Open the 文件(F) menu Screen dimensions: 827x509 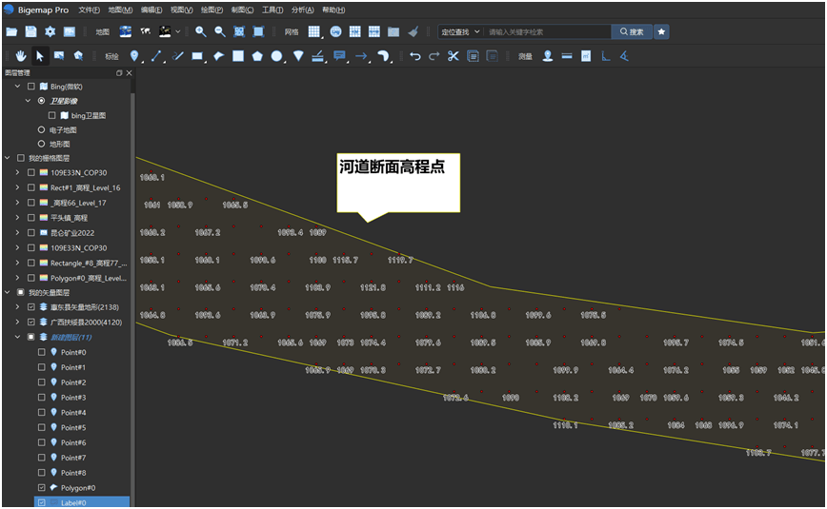(x=90, y=10)
